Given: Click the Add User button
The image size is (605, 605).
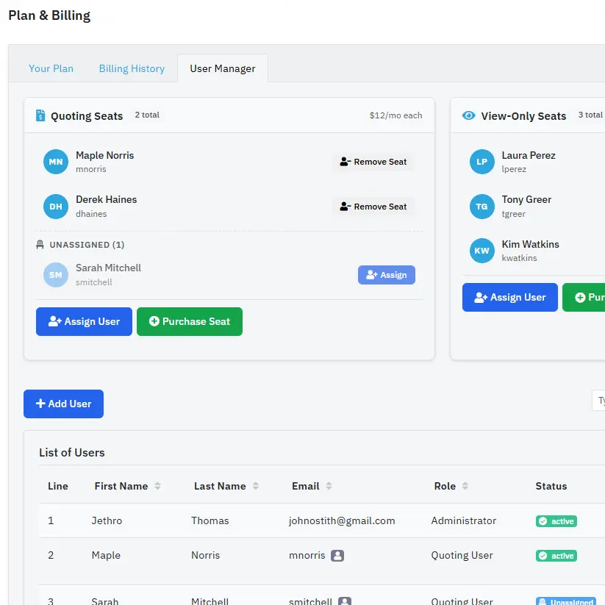Looking at the screenshot, I should click(63, 404).
